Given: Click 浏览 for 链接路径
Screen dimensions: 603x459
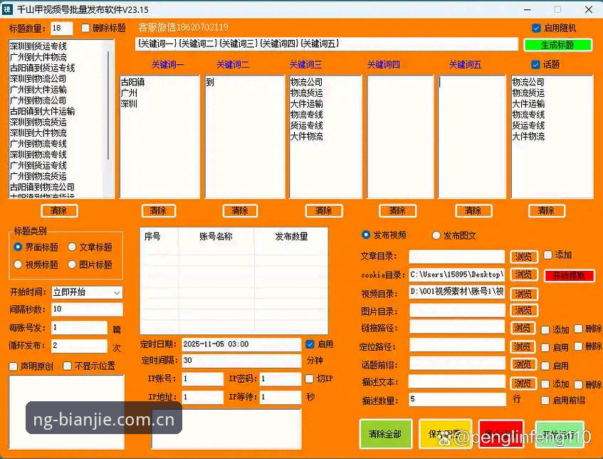Looking at the screenshot, I should pyautogui.click(x=523, y=328).
